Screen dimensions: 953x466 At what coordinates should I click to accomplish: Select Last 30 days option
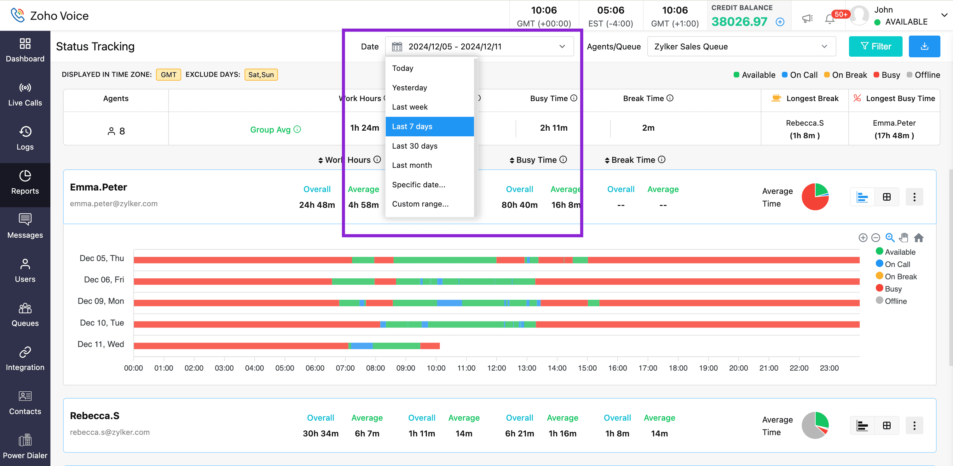point(414,146)
